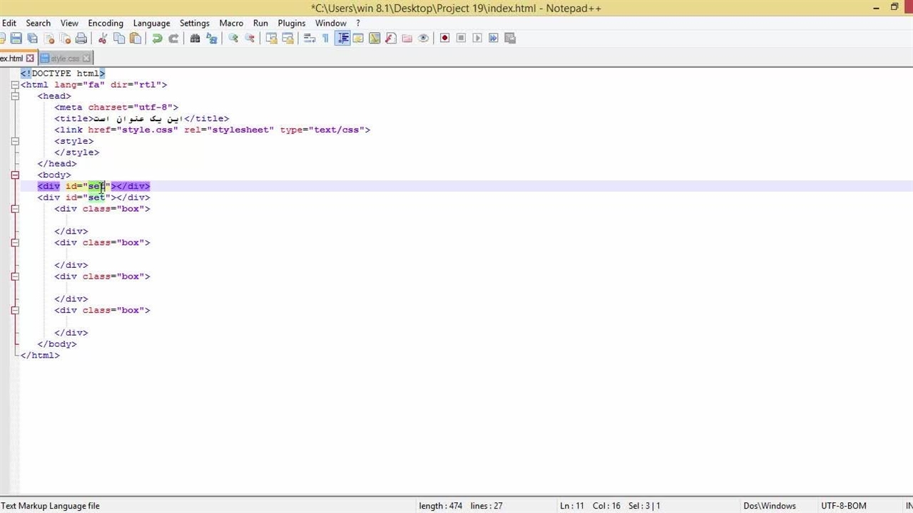Zoom in with the magnifier plus icon
Viewport: 913px width, 513px height.
pyautogui.click(x=233, y=38)
